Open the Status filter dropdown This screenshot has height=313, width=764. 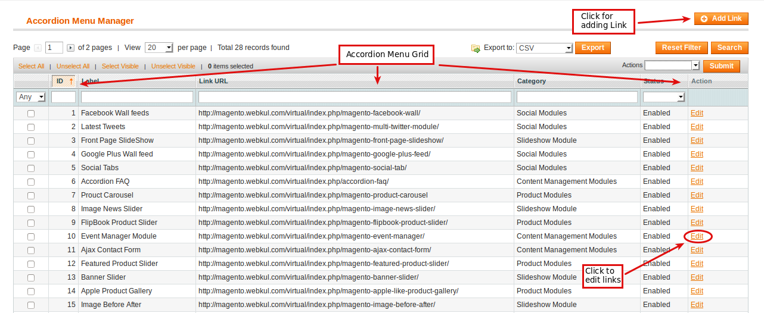pyautogui.click(x=664, y=96)
